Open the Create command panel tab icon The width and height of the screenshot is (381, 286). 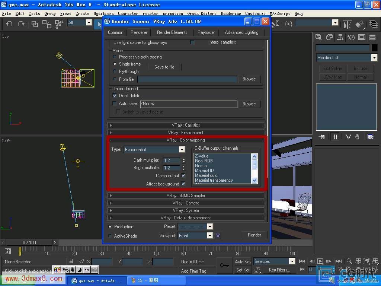[x=318, y=37]
